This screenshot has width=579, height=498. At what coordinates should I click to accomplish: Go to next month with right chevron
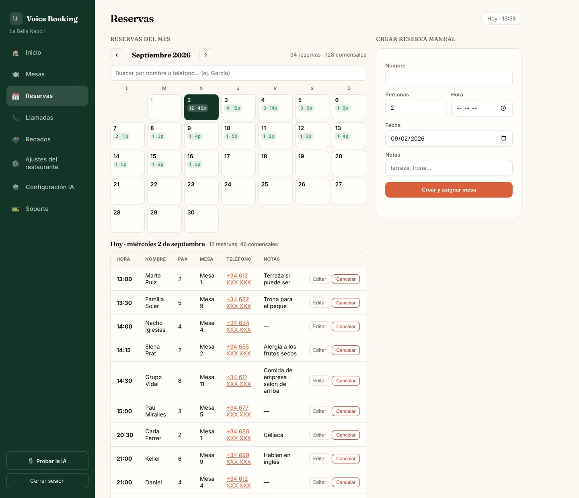(x=206, y=55)
